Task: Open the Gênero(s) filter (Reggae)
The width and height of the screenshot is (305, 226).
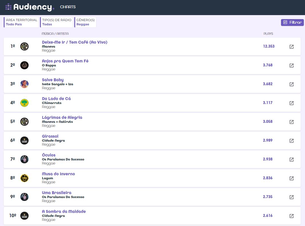Action: pyautogui.click(x=85, y=22)
